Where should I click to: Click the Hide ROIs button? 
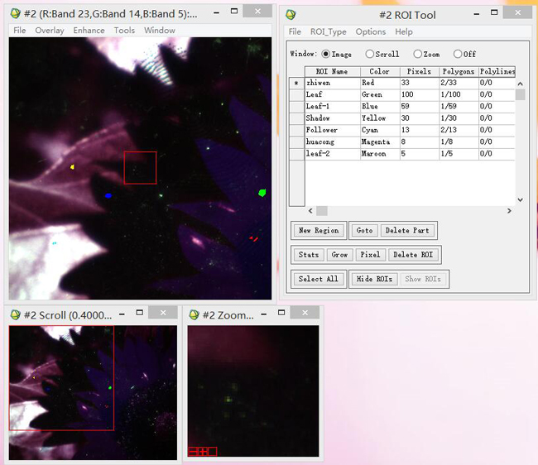(x=375, y=279)
